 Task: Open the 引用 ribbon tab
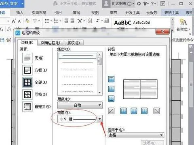point(58,12)
